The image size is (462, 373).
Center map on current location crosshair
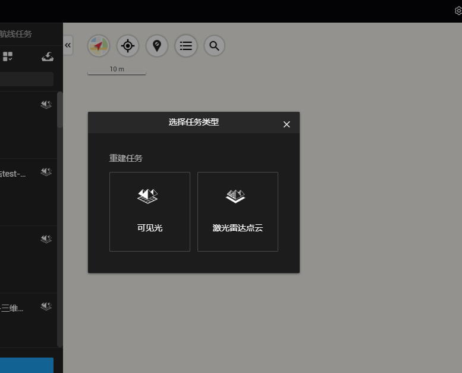(x=128, y=46)
